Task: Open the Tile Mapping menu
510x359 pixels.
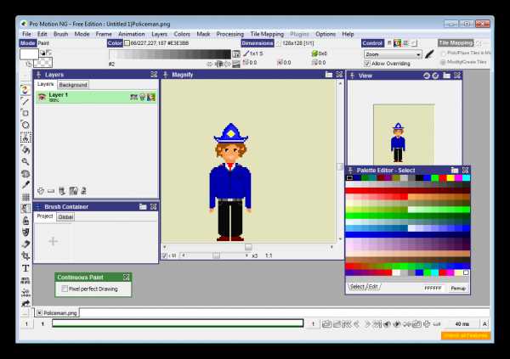Action: 267,34
